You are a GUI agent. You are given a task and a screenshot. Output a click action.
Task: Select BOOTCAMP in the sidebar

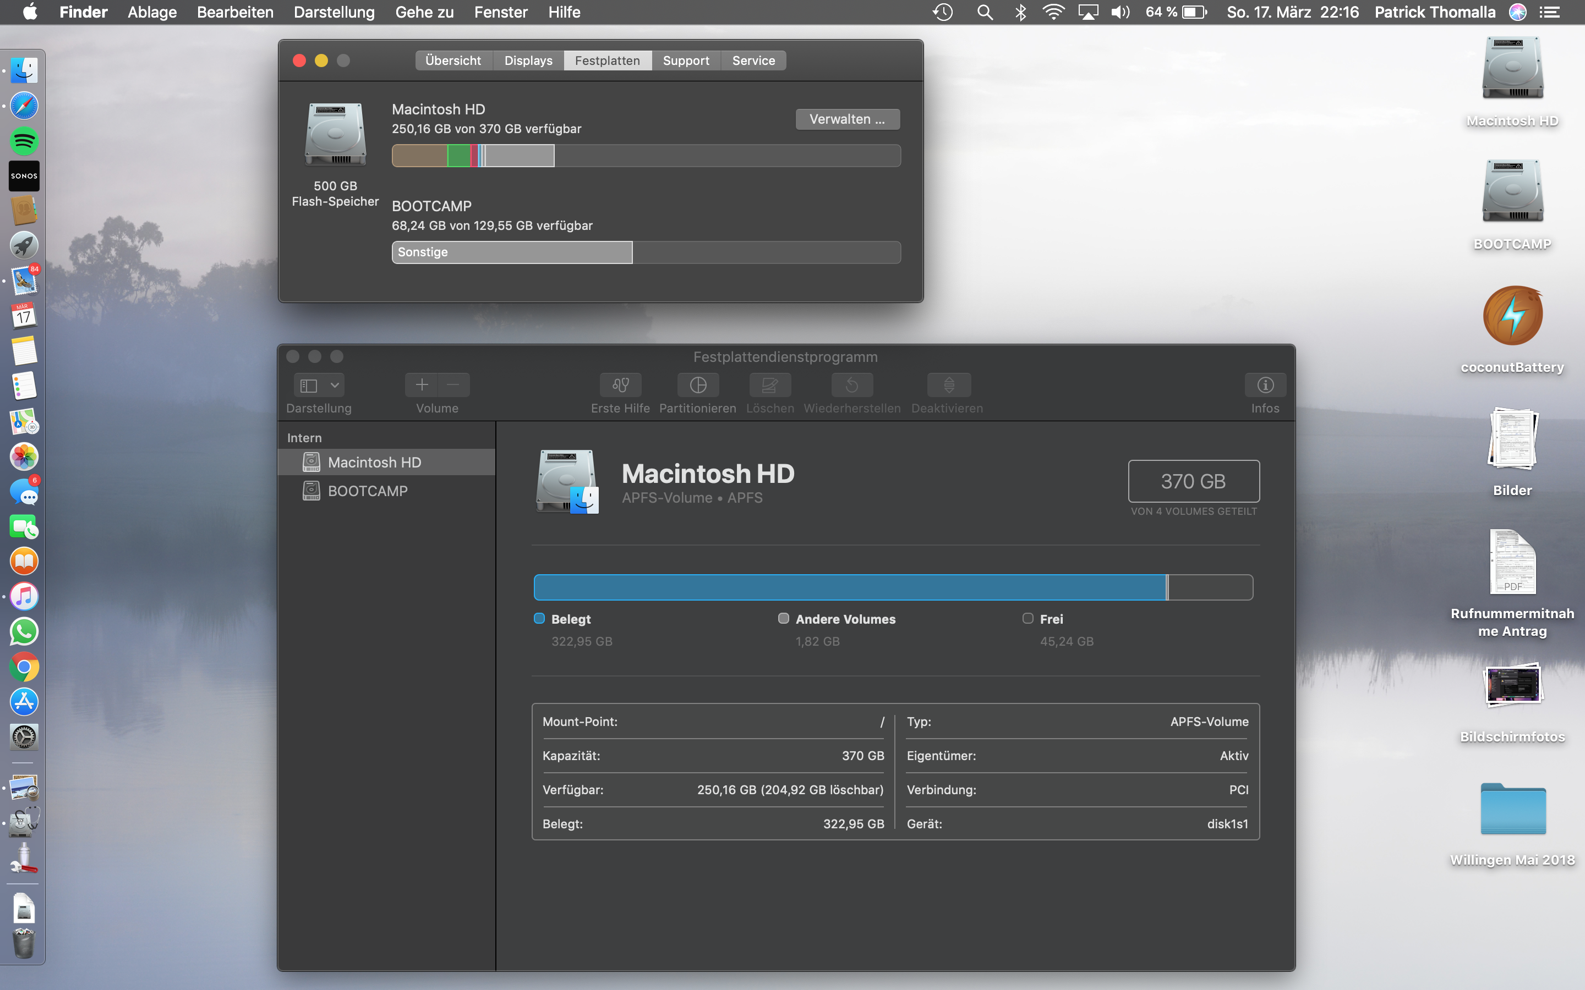[x=368, y=491]
